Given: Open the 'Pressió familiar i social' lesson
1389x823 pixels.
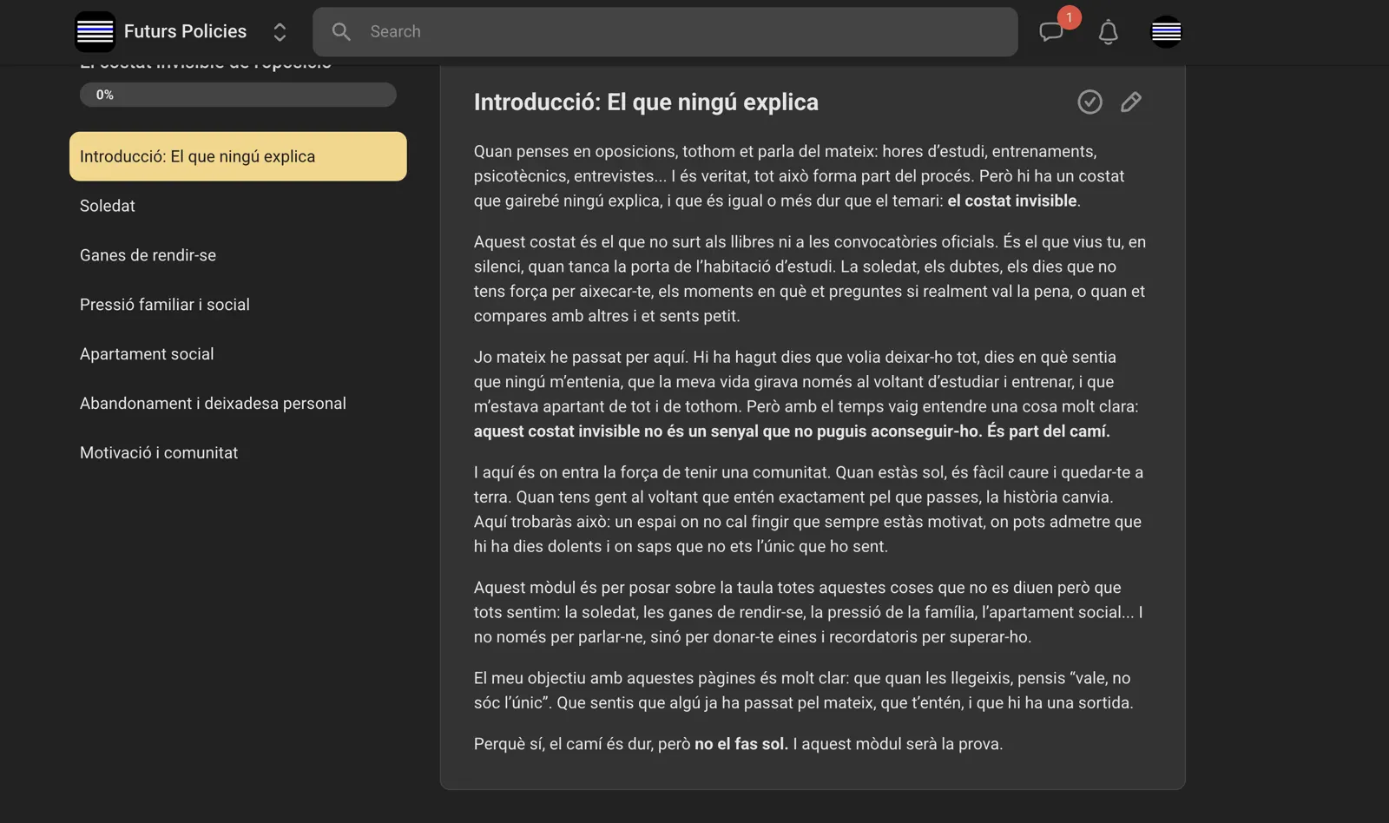Looking at the screenshot, I should point(238,305).
